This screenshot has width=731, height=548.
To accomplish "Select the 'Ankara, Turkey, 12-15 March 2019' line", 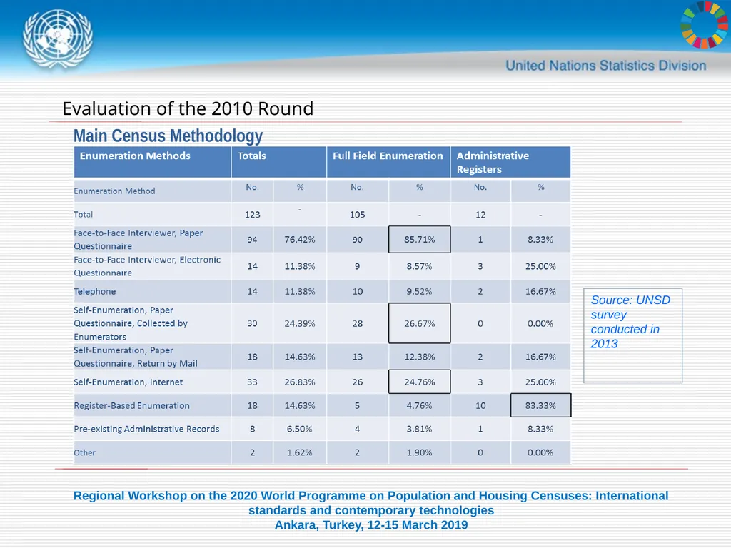I will pos(371,525).
